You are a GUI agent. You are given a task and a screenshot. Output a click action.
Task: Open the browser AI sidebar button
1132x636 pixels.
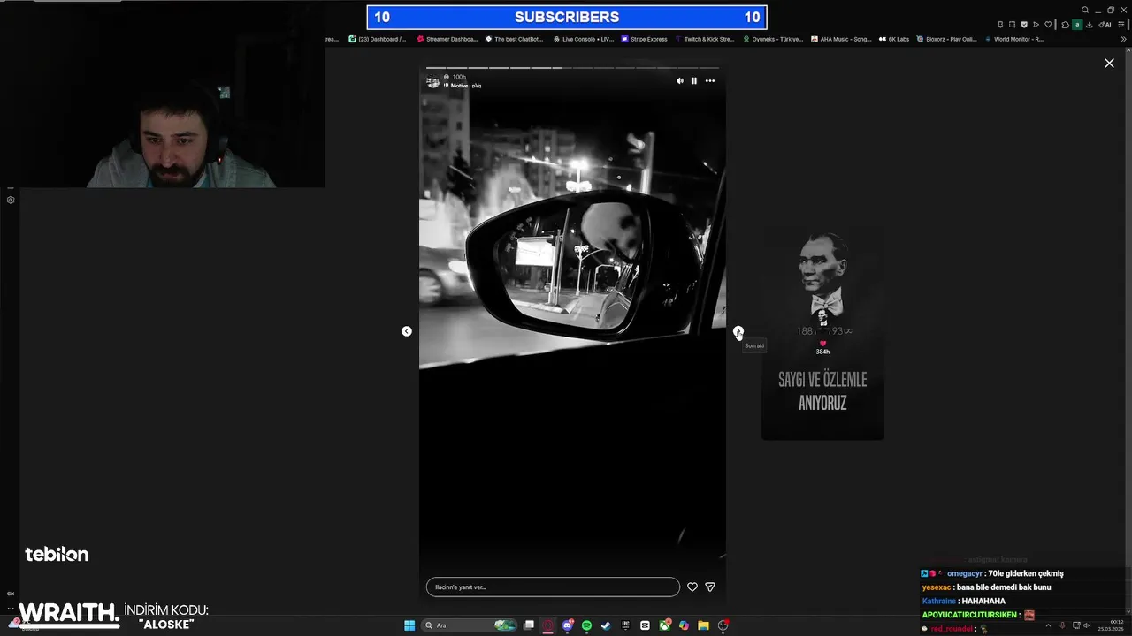pos(1105,24)
